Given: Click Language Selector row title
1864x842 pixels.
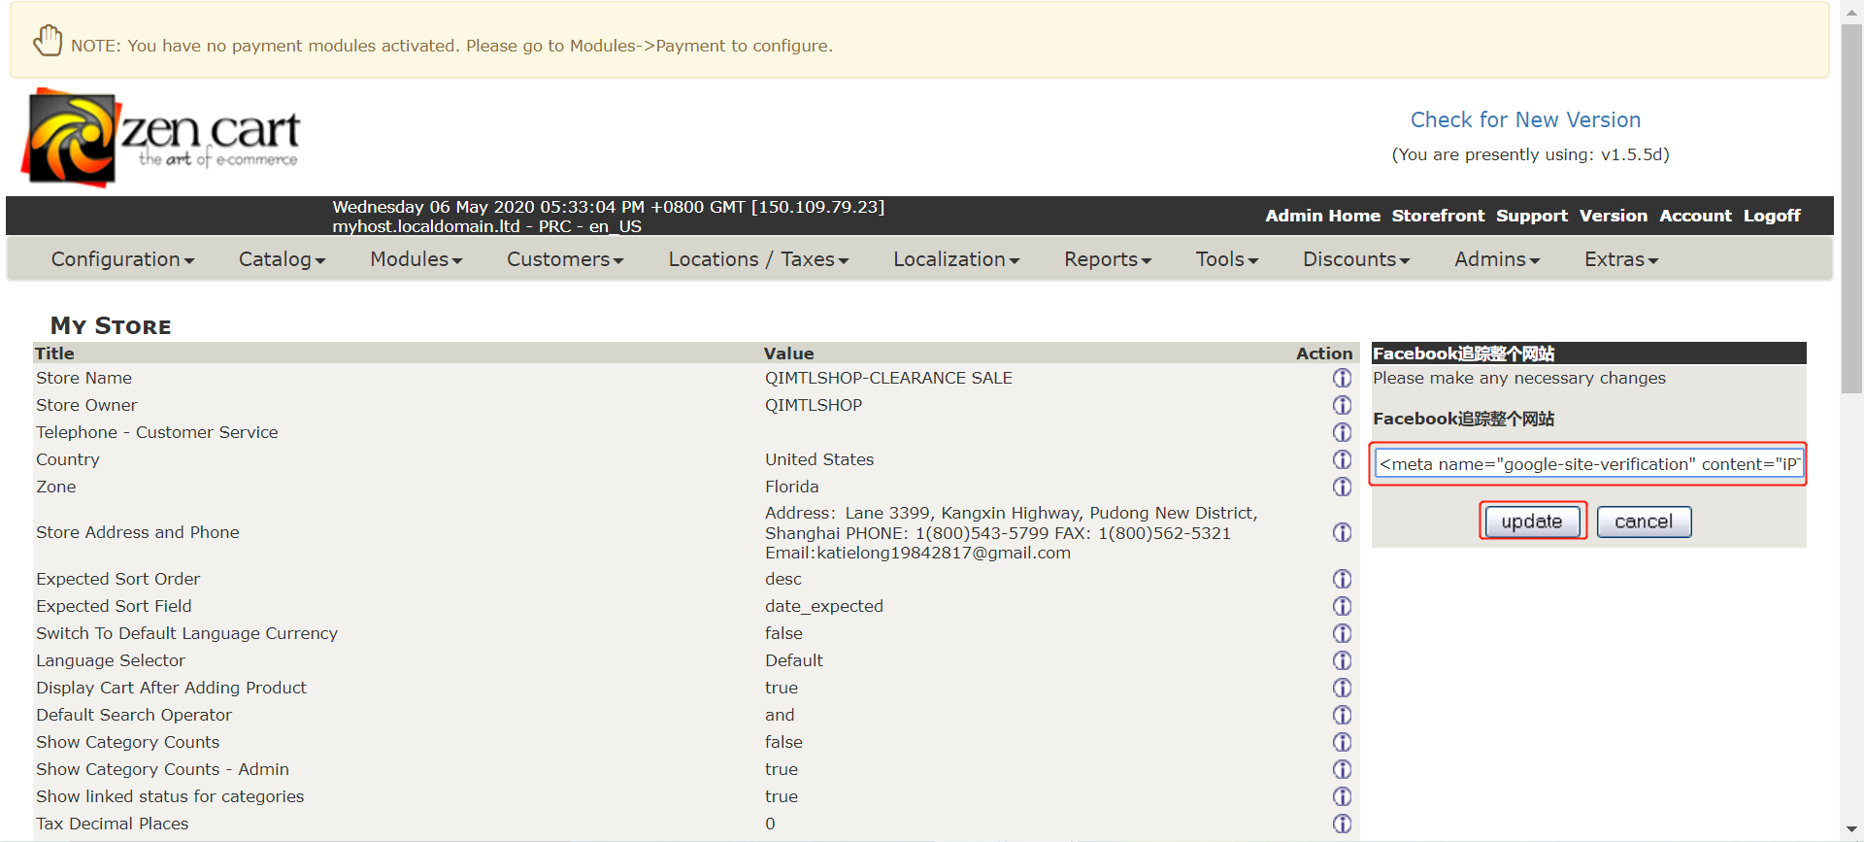Looking at the screenshot, I should [x=111, y=660].
